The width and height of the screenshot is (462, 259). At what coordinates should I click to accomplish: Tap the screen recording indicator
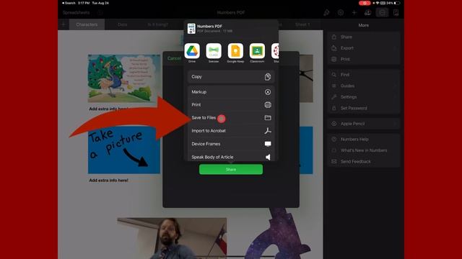pyautogui.click(x=365, y=3)
